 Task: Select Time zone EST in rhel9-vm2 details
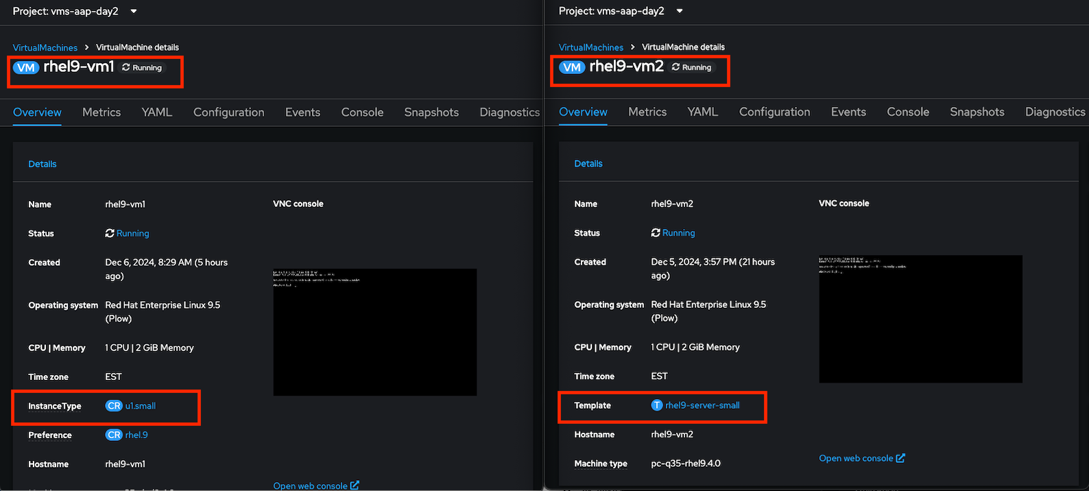[x=659, y=376]
